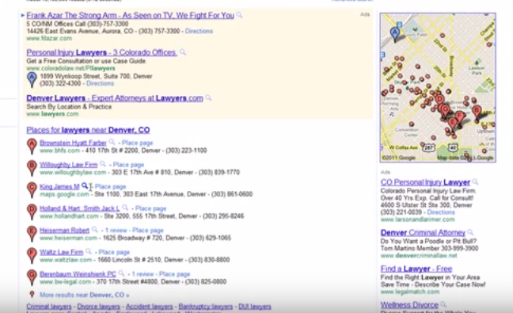Click red pin D beside Holland & Hart
The width and height of the screenshot is (513, 313).
32,212
